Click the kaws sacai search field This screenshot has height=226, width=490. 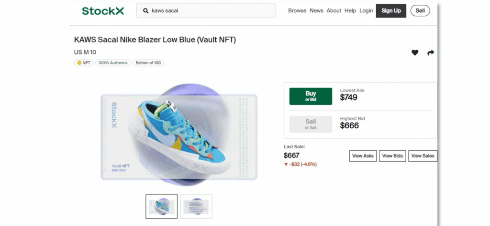click(211, 10)
